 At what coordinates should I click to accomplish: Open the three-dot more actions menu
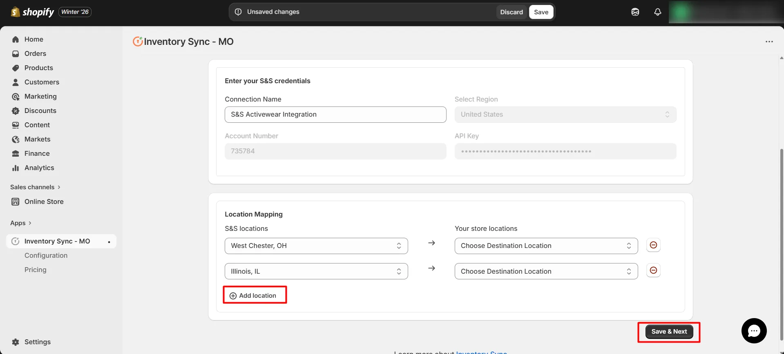769,42
